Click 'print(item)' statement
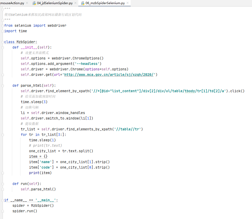This screenshot has width=252, height=219. click(40, 173)
